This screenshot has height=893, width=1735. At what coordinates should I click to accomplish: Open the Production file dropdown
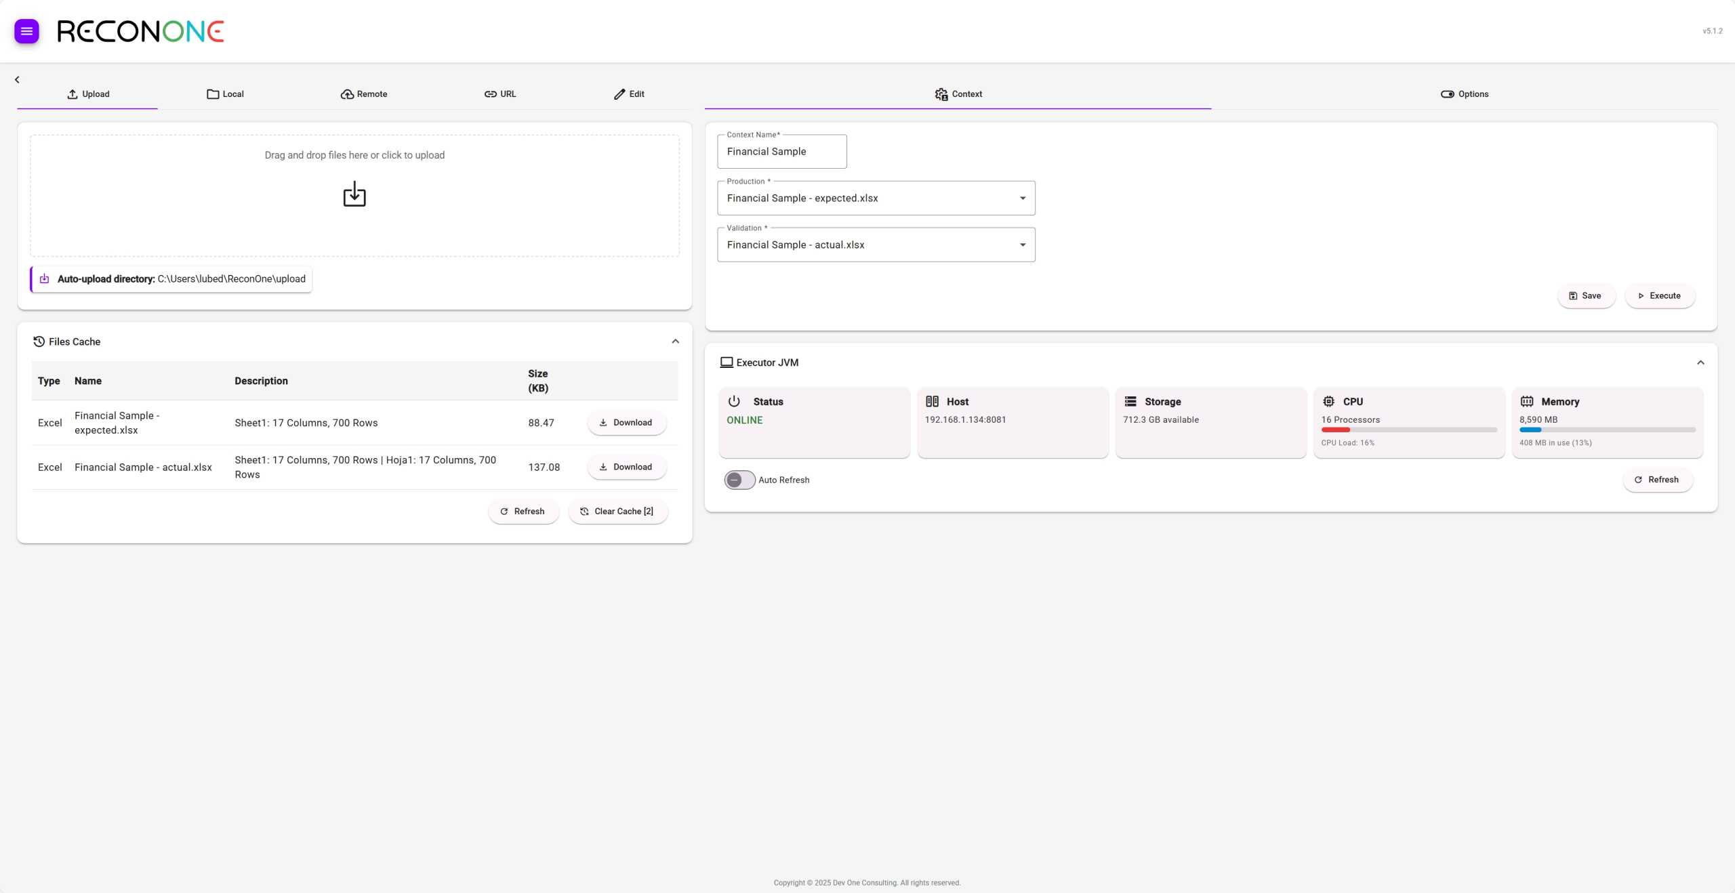876,198
